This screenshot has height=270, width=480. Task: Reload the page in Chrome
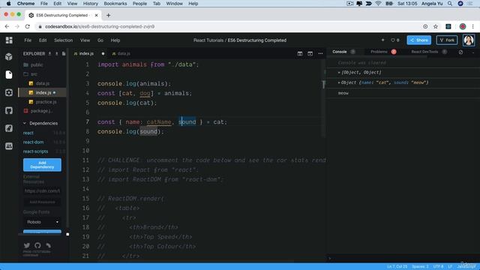pyautogui.click(x=27, y=27)
